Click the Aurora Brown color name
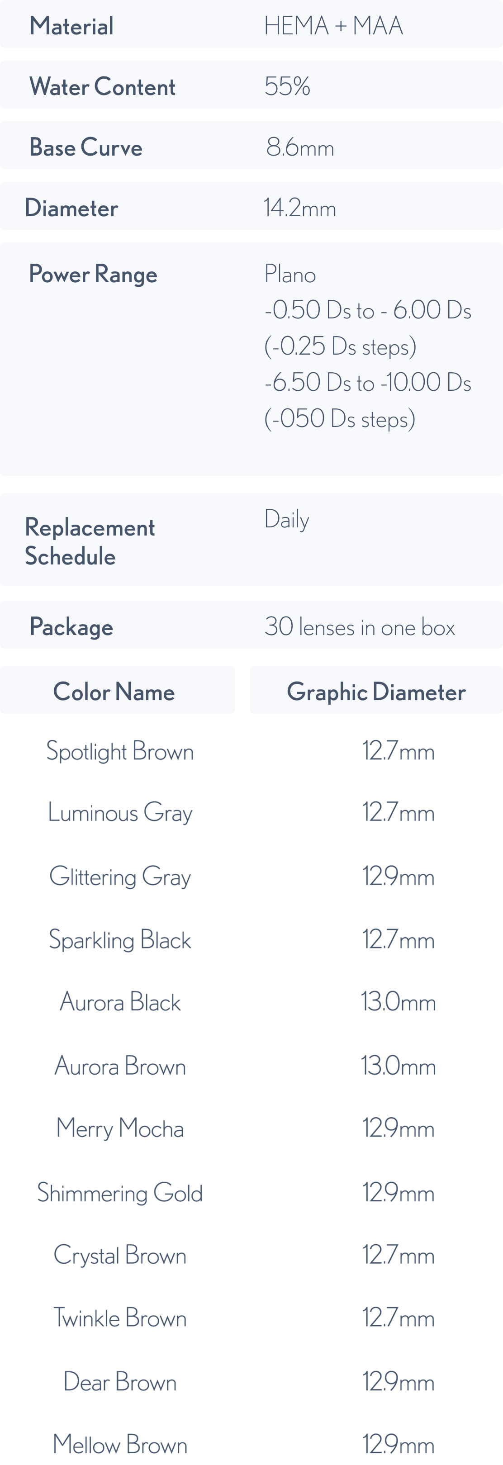 [120, 1067]
